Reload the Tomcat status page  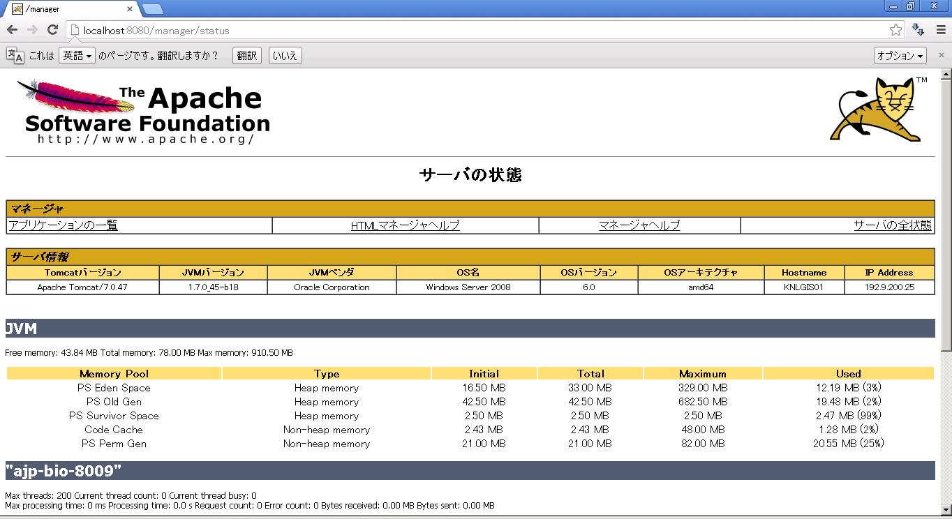click(x=52, y=30)
